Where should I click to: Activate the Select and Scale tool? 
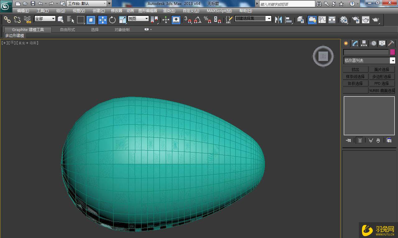click(122, 20)
